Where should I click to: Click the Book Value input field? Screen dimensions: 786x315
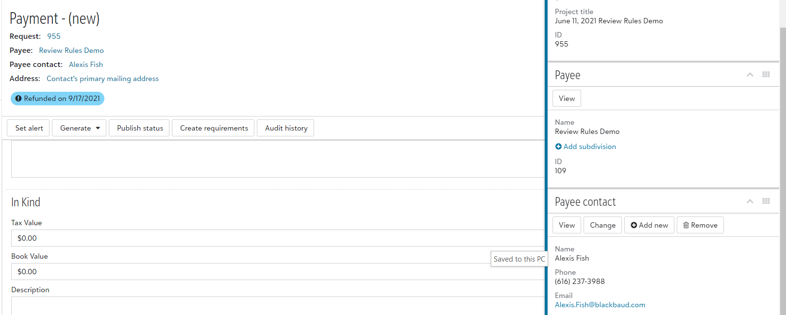pos(278,272)
